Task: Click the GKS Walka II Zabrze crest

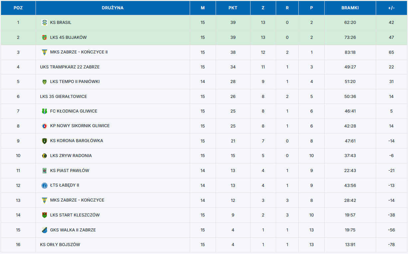Action: pyautogui.click(x=44, y=230)
